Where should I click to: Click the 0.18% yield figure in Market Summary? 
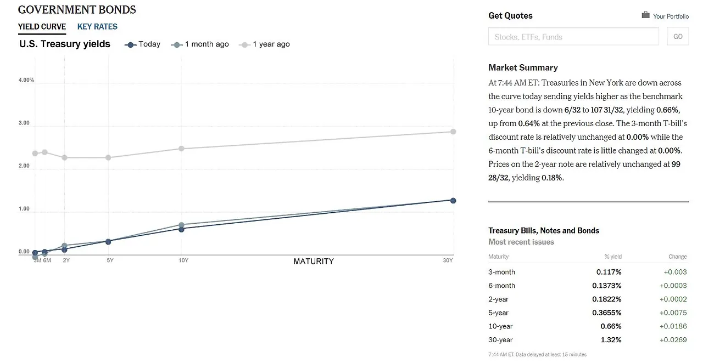[551, 177]
